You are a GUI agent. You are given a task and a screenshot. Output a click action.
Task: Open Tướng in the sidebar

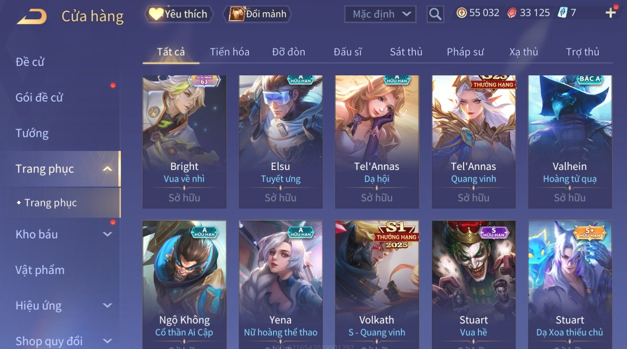(32, 133)
